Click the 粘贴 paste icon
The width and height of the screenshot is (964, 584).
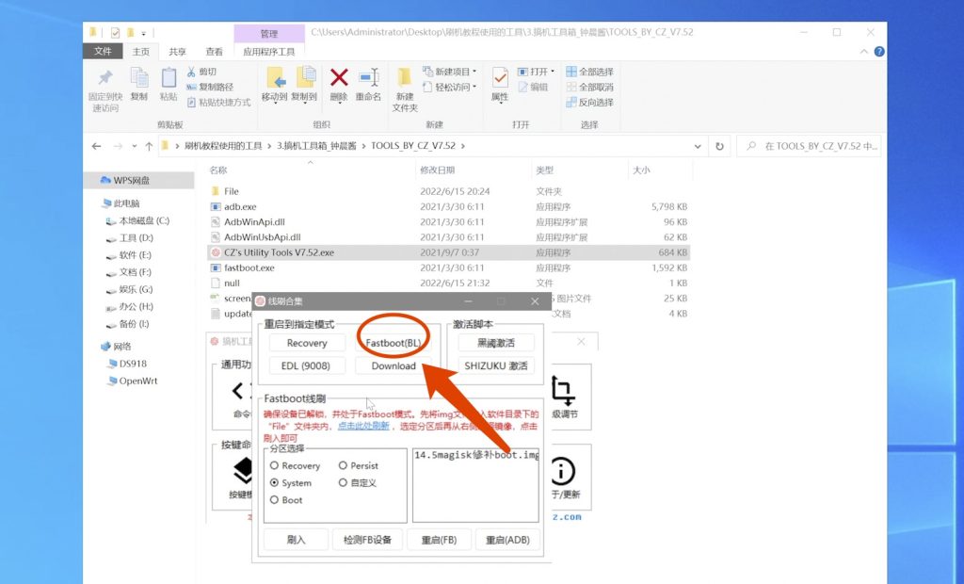pyautogui.click(x=169, y=78)
